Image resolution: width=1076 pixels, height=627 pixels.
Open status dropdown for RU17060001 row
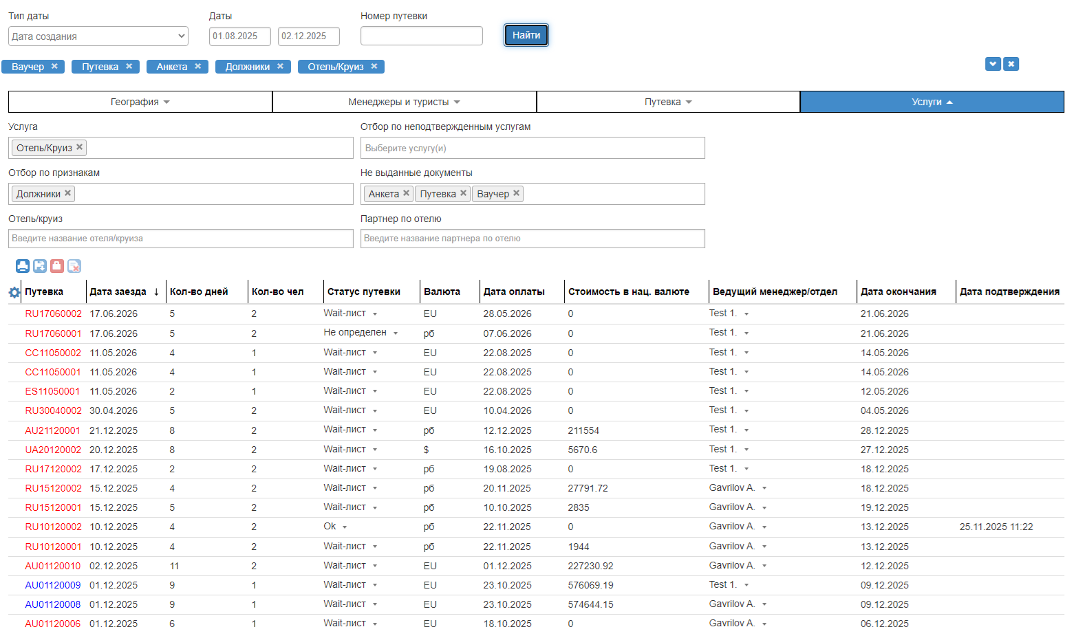click(396, 333)
